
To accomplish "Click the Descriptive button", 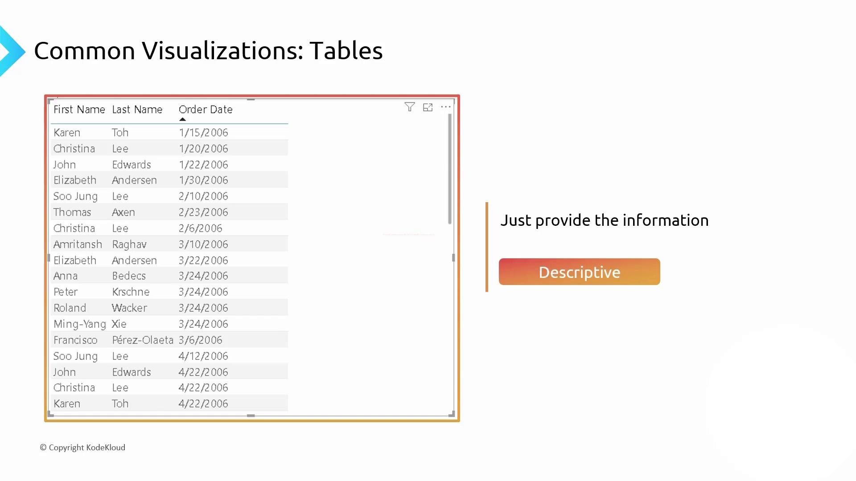I will (x=579, y=272).
